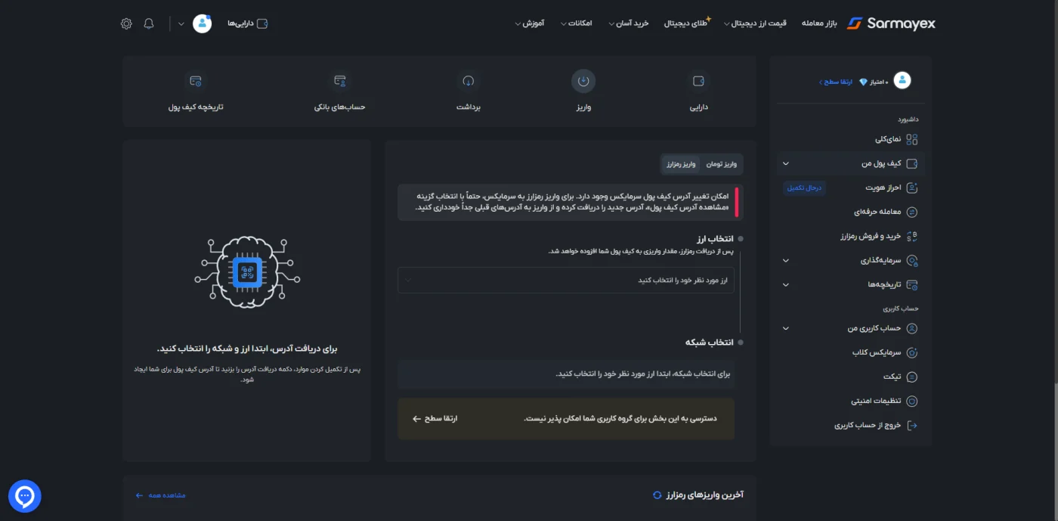This screenshot has width=1058, height=521.
Task: Select the برداشت withdrawal icon
Action: click(x=469, y=81)
